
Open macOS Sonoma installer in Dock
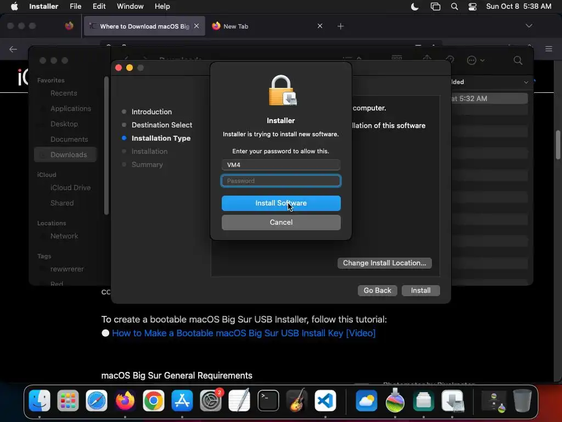pos(395,401)
